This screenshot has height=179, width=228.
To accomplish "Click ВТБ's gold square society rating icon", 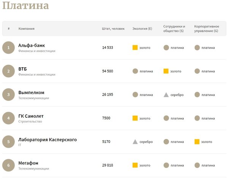I will 166,71.
